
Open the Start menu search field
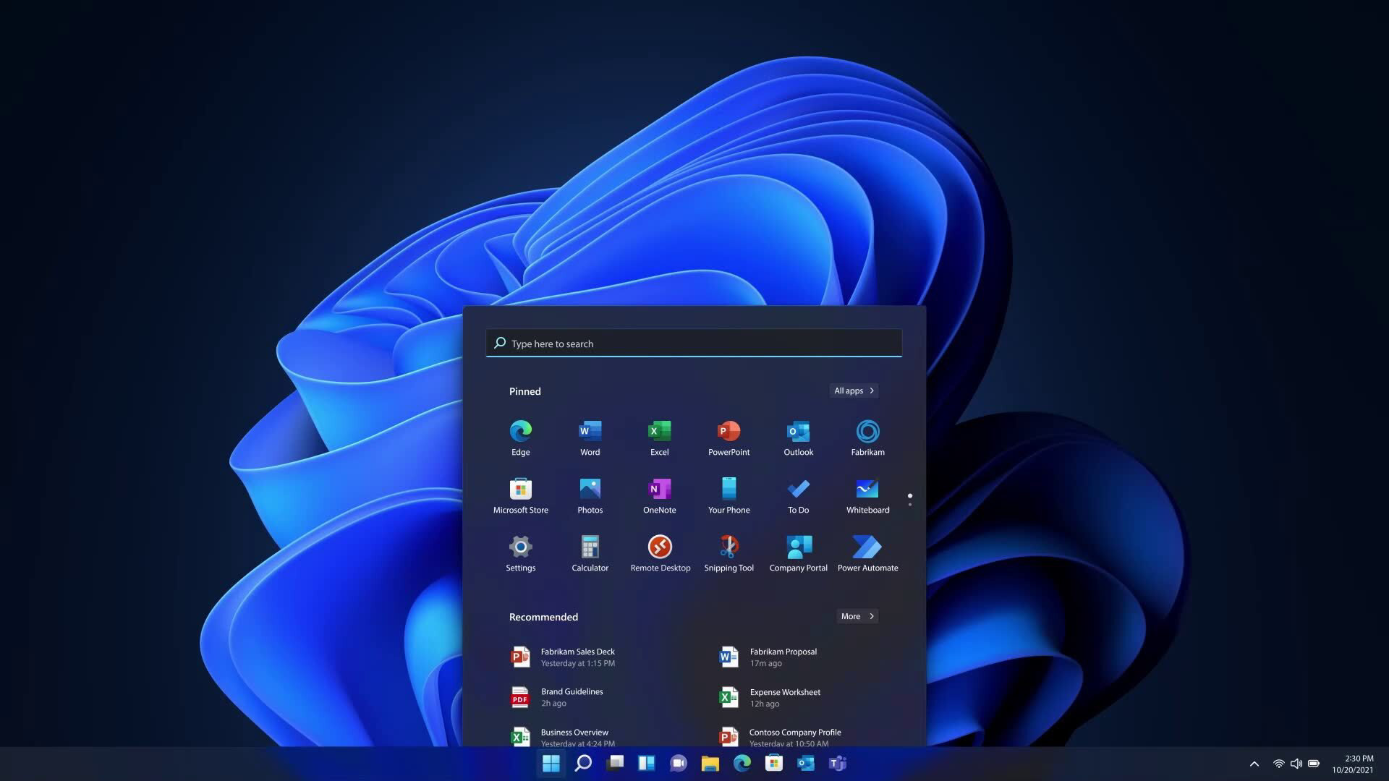point(694,342)
